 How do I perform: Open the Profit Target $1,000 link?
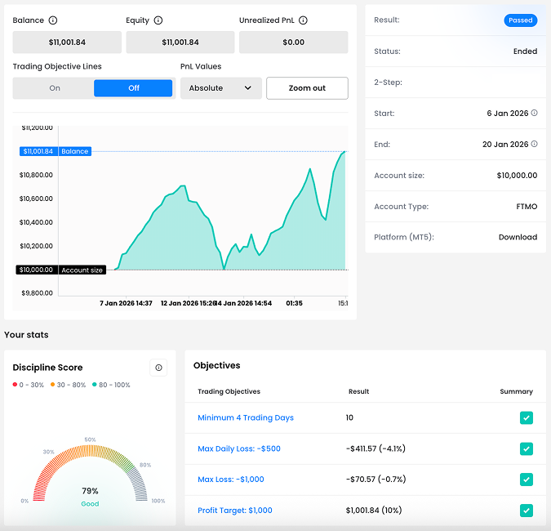pos(234,511)
